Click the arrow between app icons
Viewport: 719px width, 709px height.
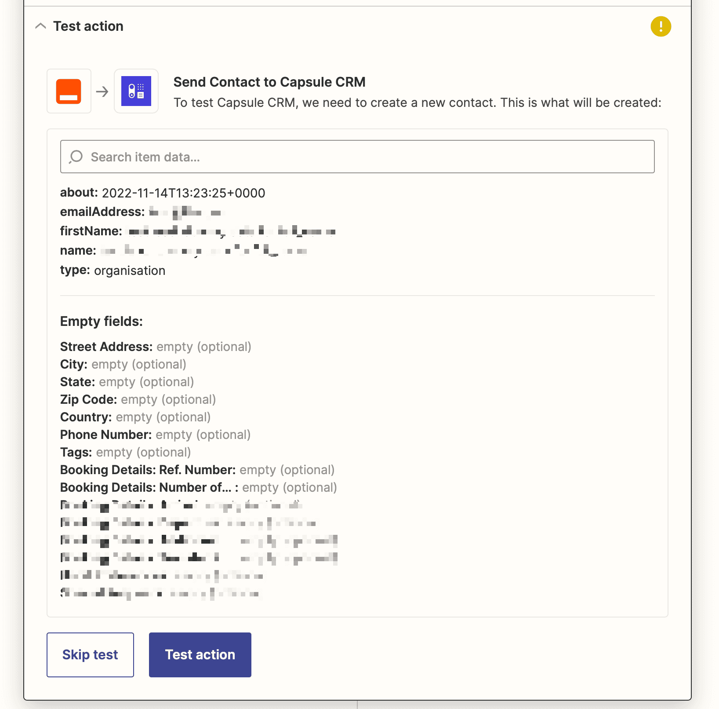click(102, 91)
